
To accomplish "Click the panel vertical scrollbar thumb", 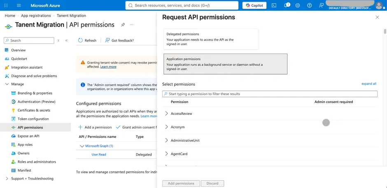I will click(x=385, y=32).
